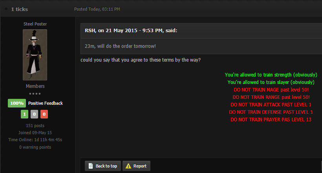This screenshot has width=322, height=173.
Task: Click the Posted Today, 03:11 PM timestamp
Action: click(97, 9)
